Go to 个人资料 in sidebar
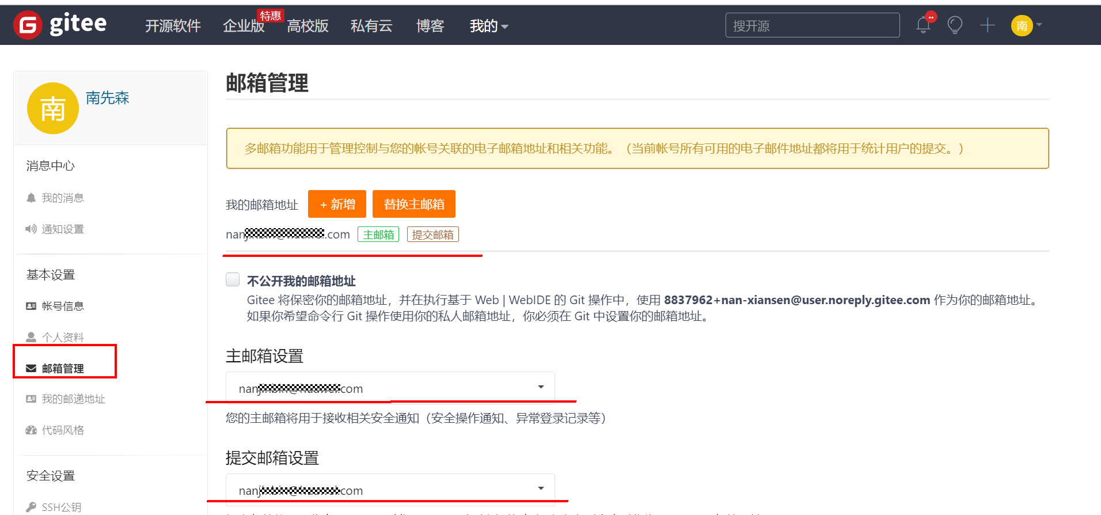1101x515 pixels. (x=63, y=337)
